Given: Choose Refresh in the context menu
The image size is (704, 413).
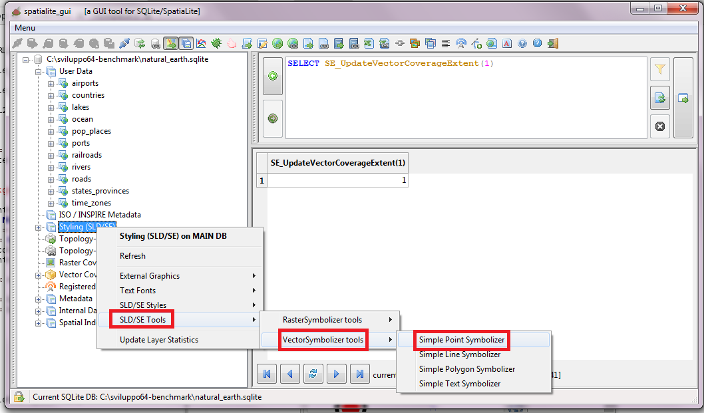Looking at the screenshot, I should point(180,256).
